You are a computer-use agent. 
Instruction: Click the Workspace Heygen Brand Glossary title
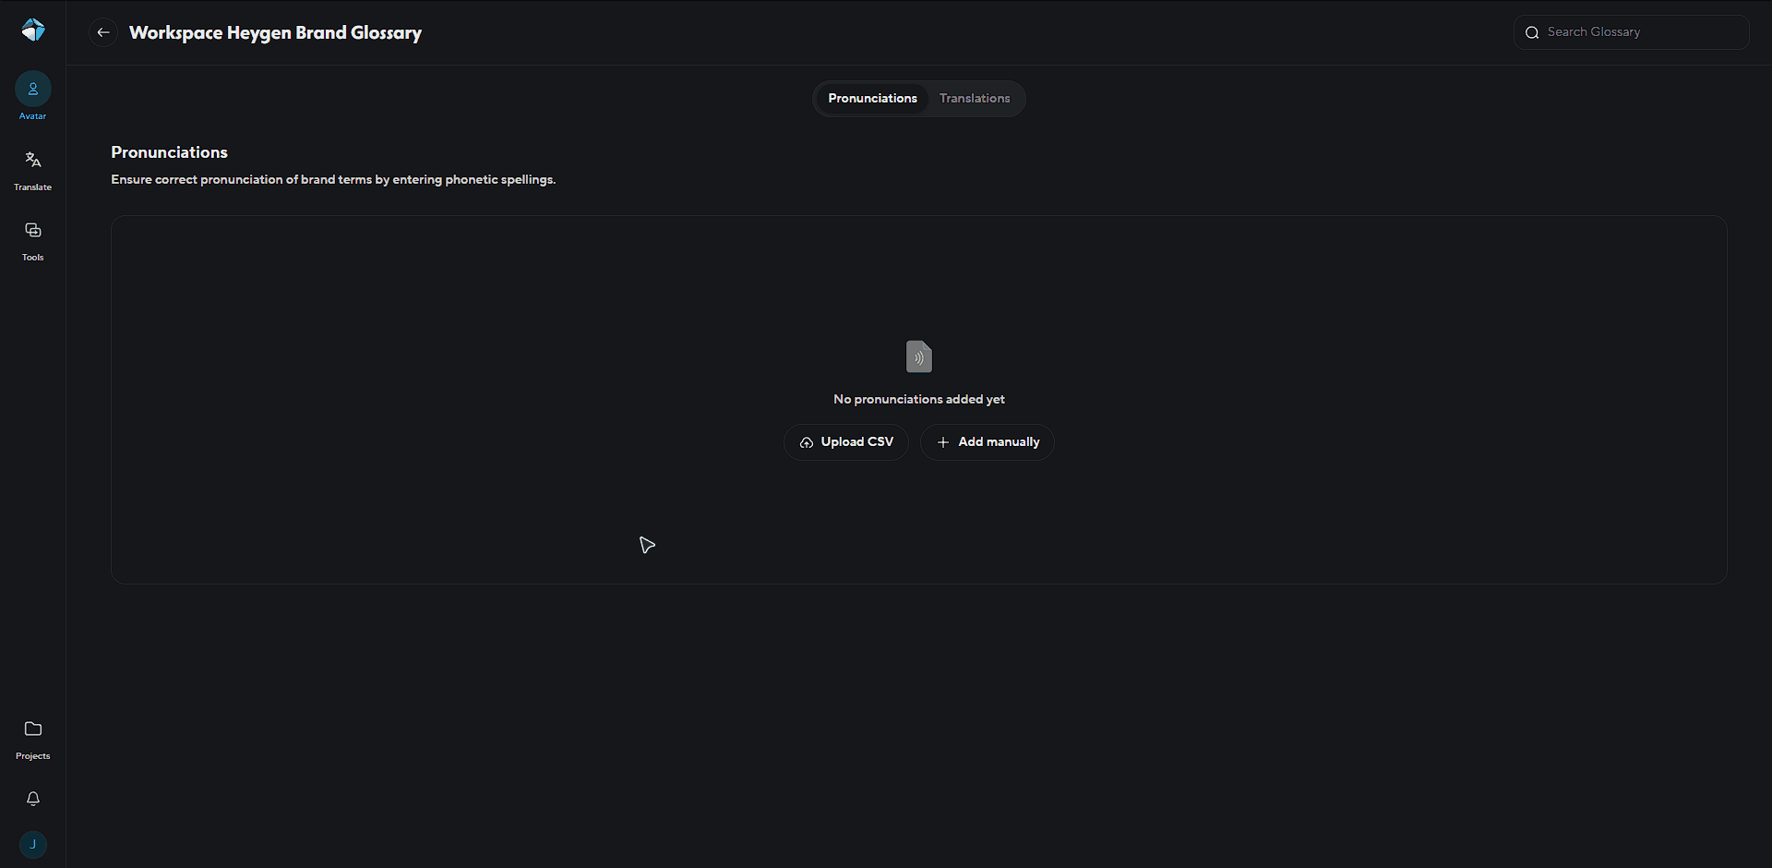(275, 32)
